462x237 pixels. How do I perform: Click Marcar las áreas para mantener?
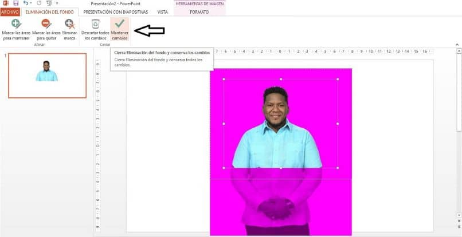coord(16,30)
